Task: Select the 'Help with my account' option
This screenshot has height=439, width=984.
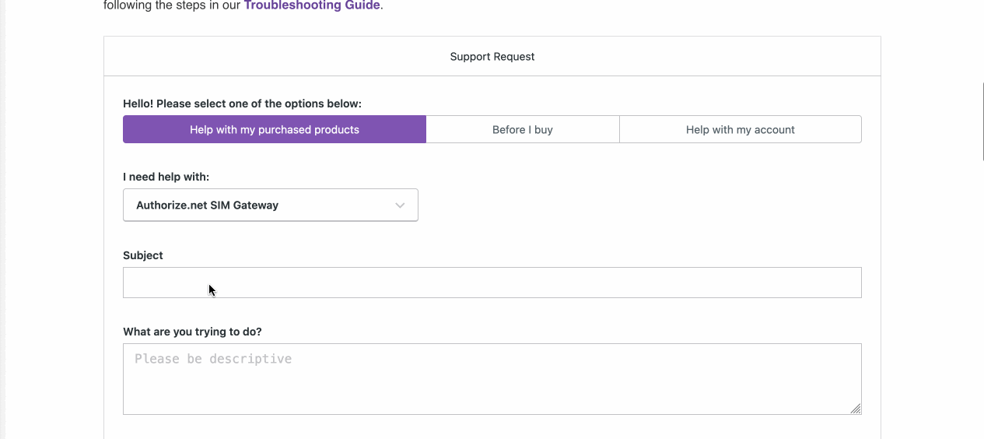Action: pos(741,129)
